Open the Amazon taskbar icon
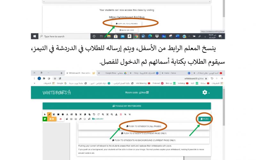Screen dimensions: 256x160 point(130,36)
